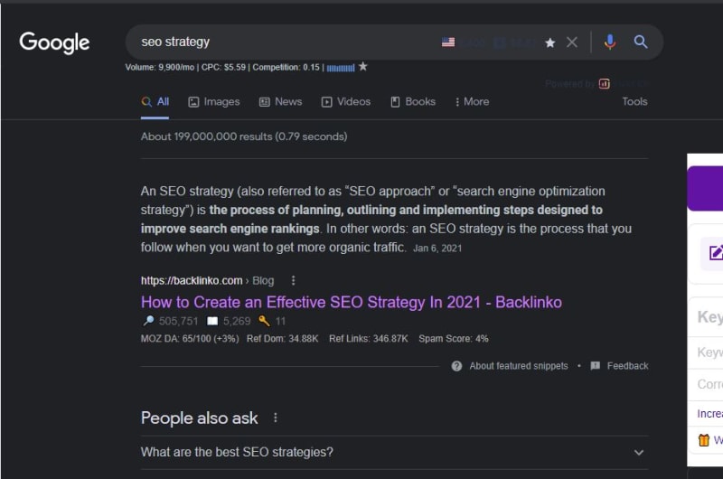
Task: Click the About featured snippets help icon
Action: point(456,366)
